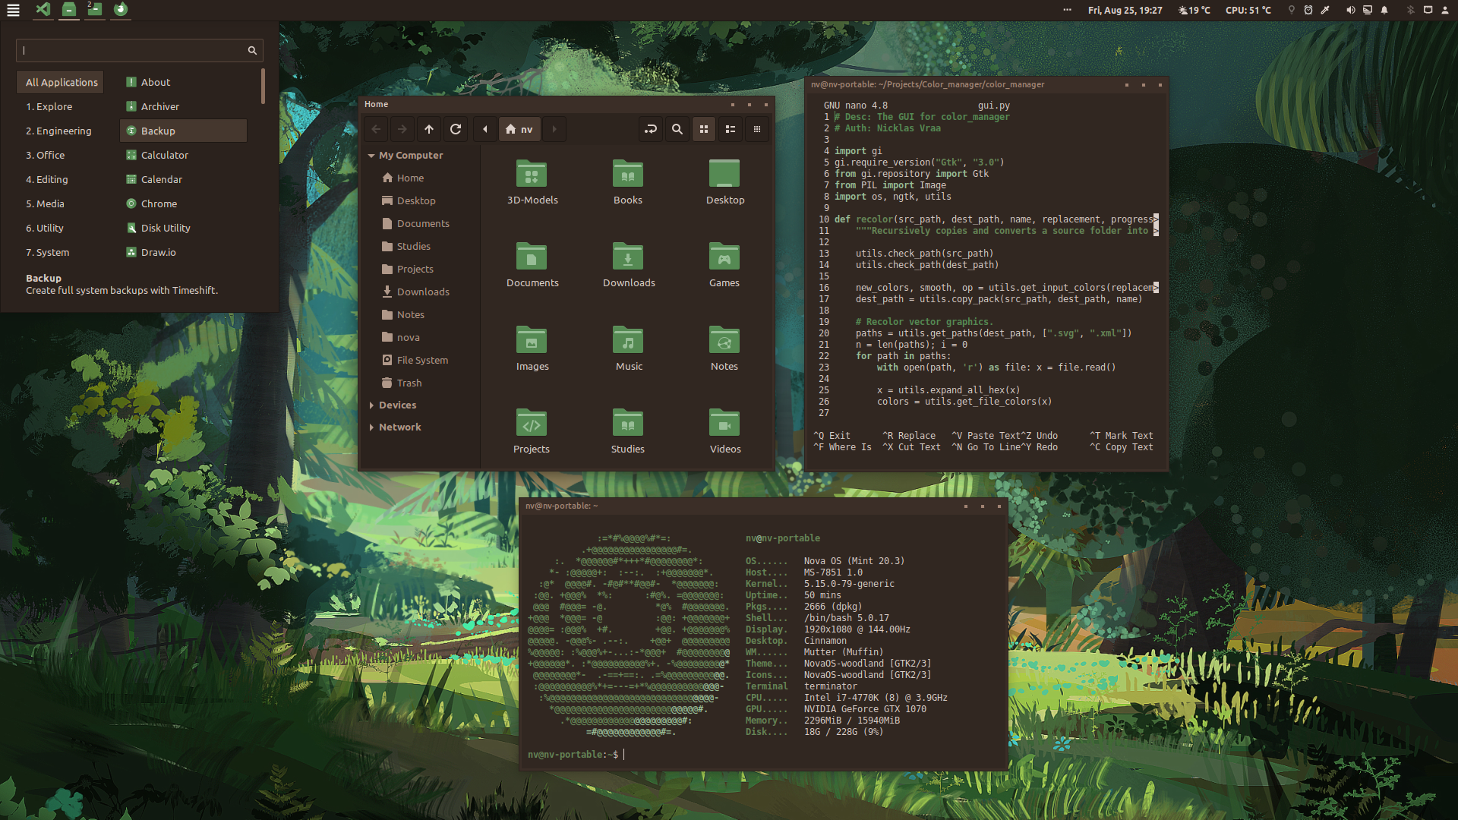Collapse the My Computer sidebar section
Image resolution: width=1458 pixels, height=820 pixels.
coord(371,155)
